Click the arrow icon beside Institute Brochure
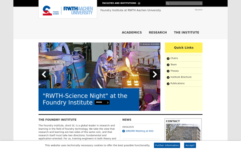This screenshot has width=241, height=150. pyautogui.click(x=168, y=78)
